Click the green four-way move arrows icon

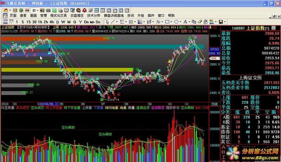(x=21, y=11)
